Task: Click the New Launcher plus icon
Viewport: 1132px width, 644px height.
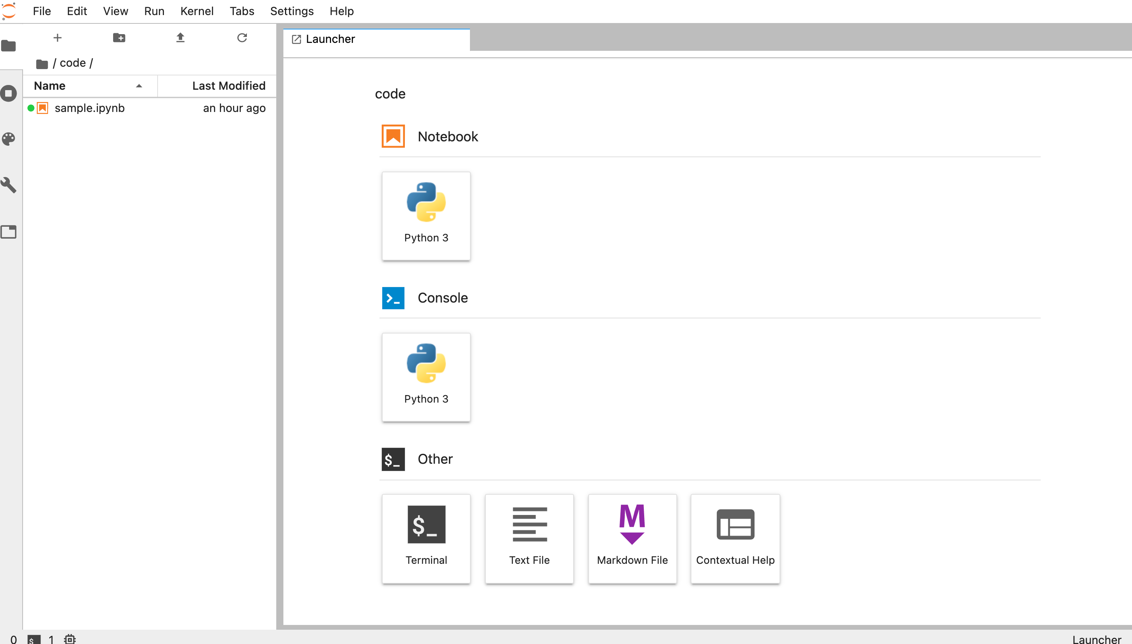Action: (58, 38)
